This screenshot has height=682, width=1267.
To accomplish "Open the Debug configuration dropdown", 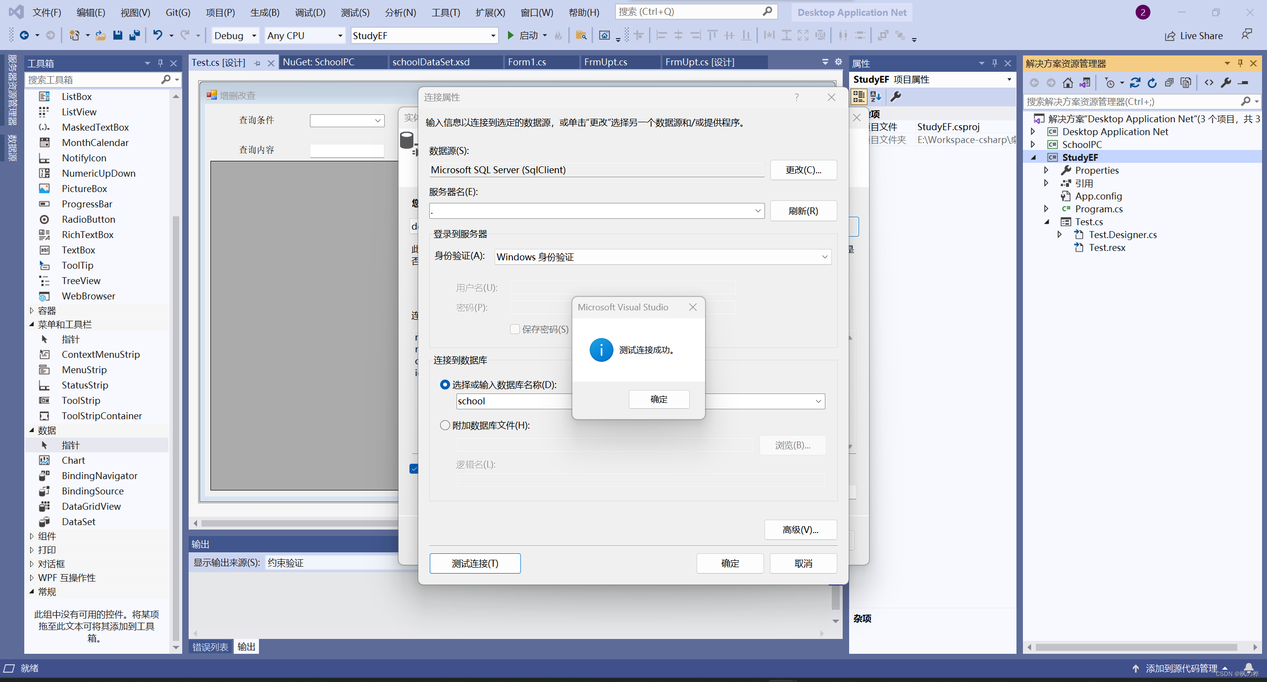I will point(236,36).
